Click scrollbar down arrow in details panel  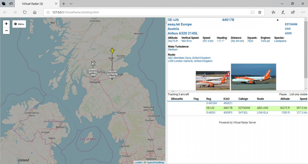click(x=306, y=89)
